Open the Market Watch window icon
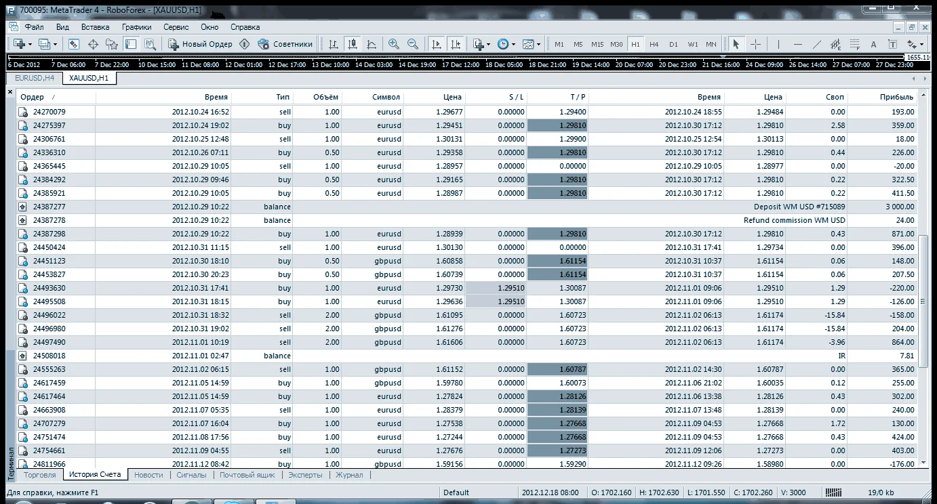 click(74, 44)
